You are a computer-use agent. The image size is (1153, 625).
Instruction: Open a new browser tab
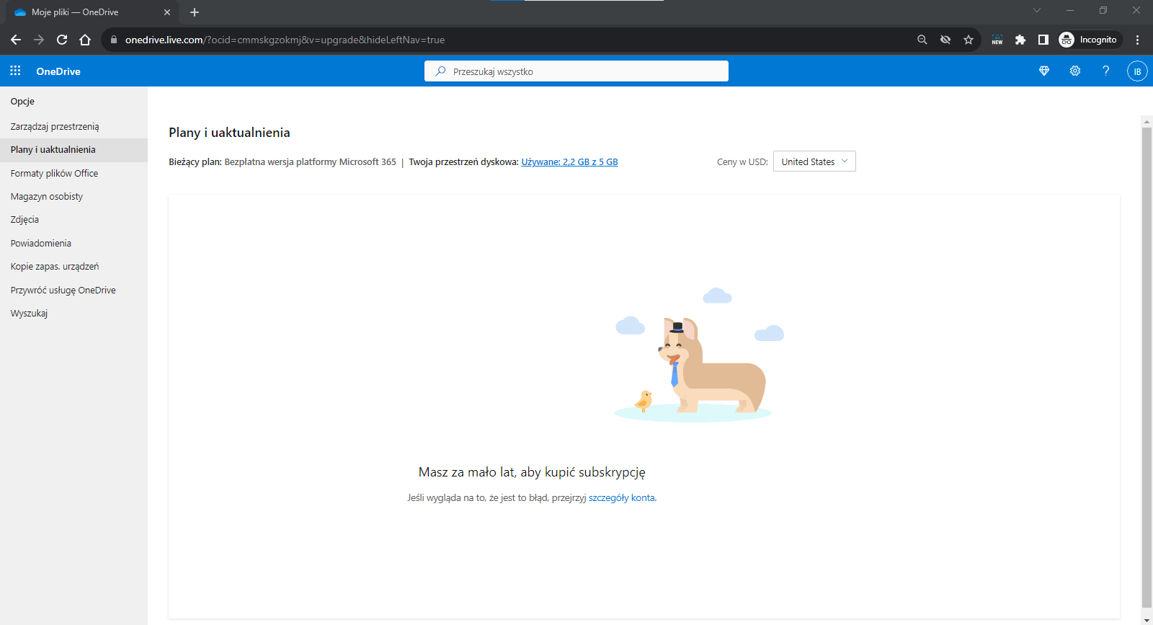pyautogui.click(x=195, y=12)
